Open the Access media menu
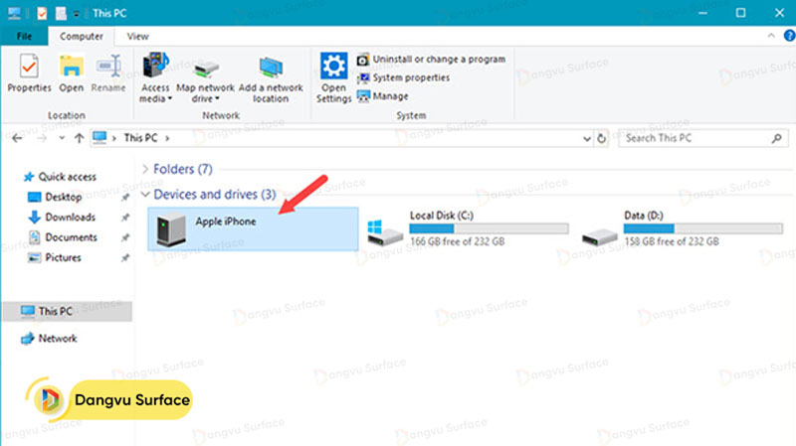796x446 pixels. (x=155, y=77)
